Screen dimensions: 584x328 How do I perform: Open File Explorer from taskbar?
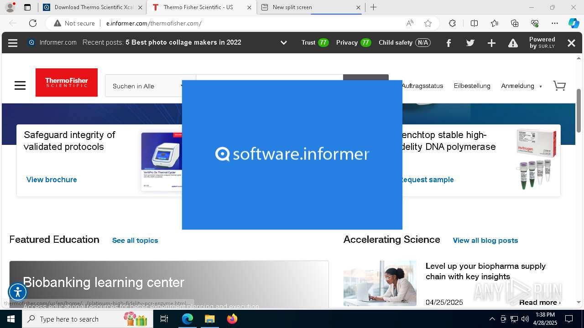click(x=209, y=319)
